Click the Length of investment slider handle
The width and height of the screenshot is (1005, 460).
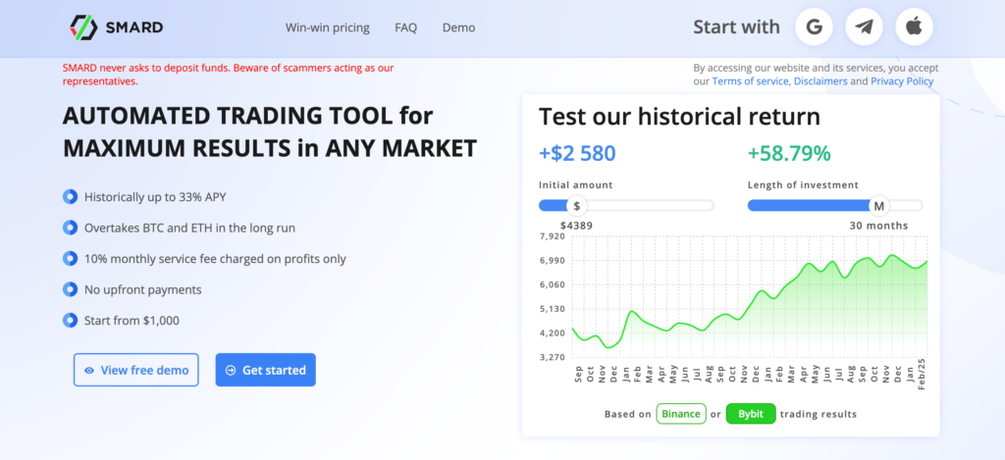pyautogui.click(x=879, y=206)
